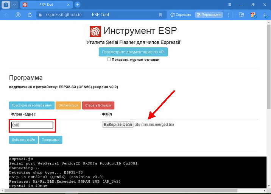The width and height of the screenshot is (271, 194).
Task: Open the Yandex home icon
Action: [18, 15]
